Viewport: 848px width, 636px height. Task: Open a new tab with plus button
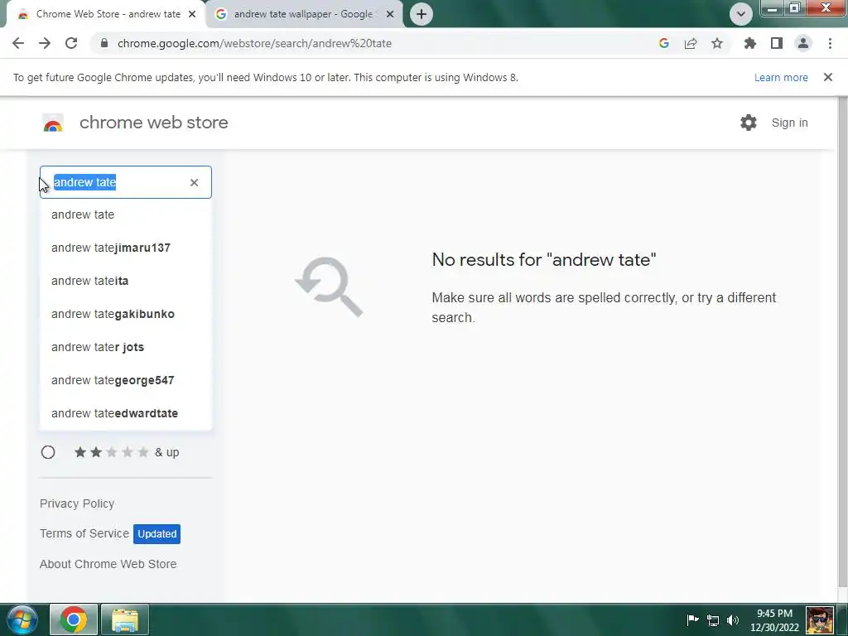coord(422,14)
